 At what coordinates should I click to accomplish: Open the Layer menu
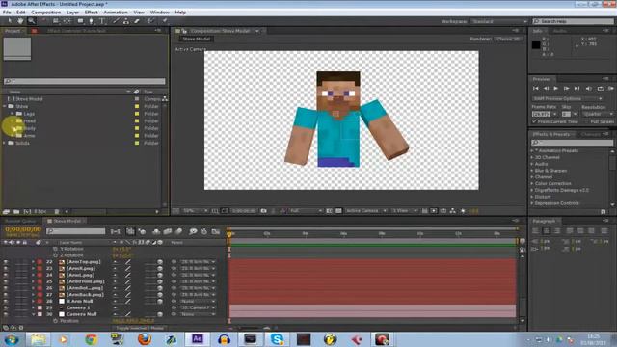coord(72,13)
